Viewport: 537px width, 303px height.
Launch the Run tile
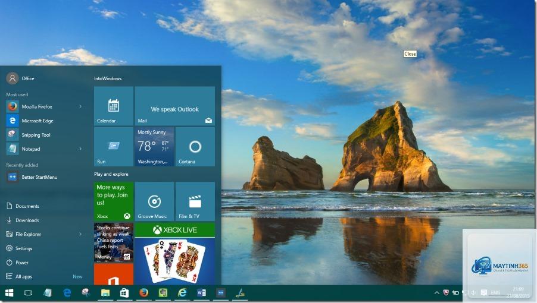tap(113, 147)
